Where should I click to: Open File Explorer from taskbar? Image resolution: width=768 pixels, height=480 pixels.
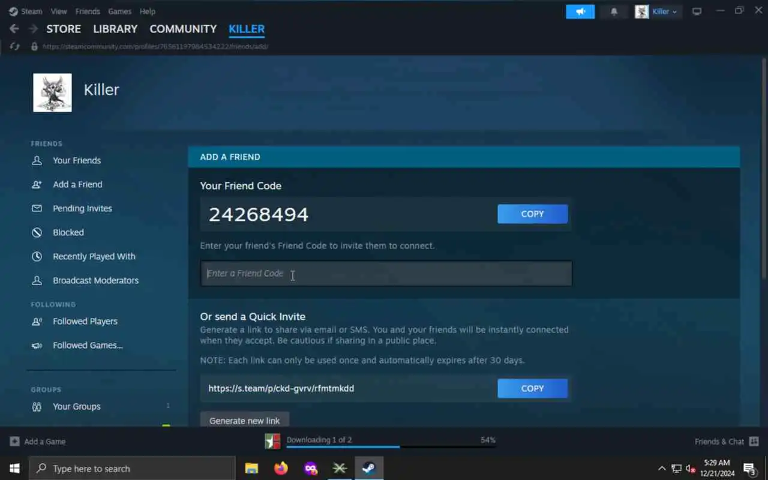click(251, 468)
